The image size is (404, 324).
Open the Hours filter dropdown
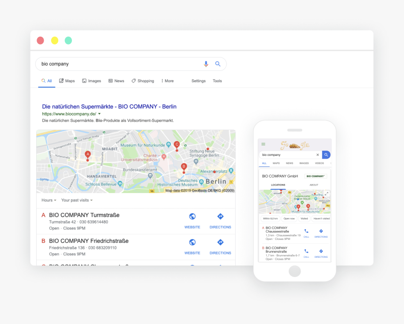click(49, 200)
